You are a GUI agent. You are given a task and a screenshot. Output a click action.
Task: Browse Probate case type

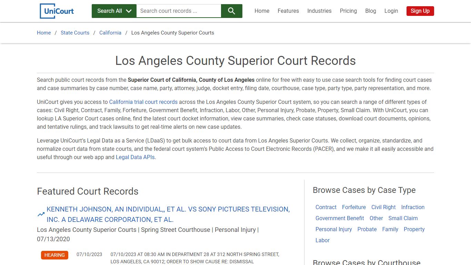tap(367, 229)
